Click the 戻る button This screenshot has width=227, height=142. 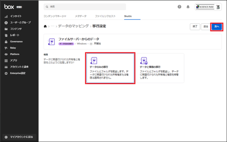click(206, 27)
